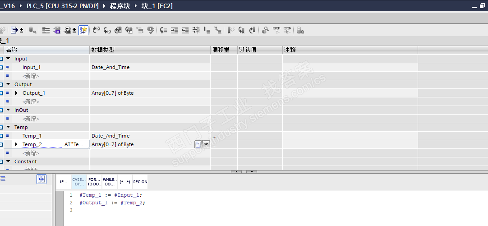This screenshot has height=226, width=488.
Task: Open the Temp_2 data type dropdown
Action: (207, 144)
